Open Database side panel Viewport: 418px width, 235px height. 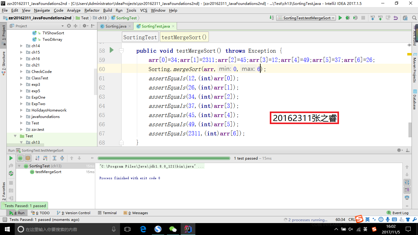[415, 100]
